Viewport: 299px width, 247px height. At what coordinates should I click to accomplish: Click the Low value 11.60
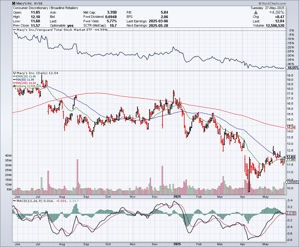35,21
